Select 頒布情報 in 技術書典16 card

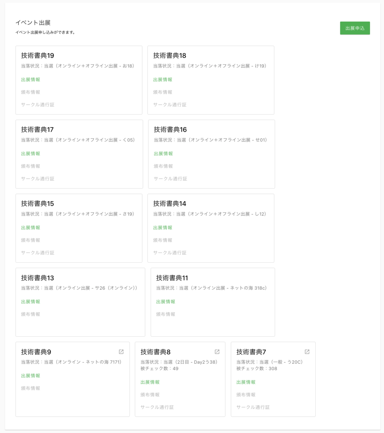163,166
